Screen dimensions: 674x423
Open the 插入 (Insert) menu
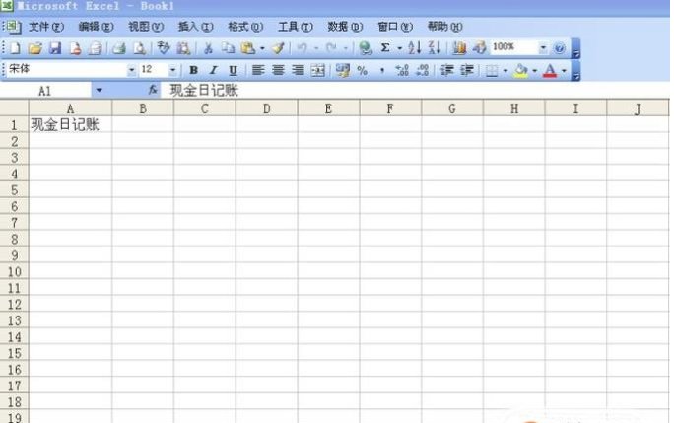195,27
